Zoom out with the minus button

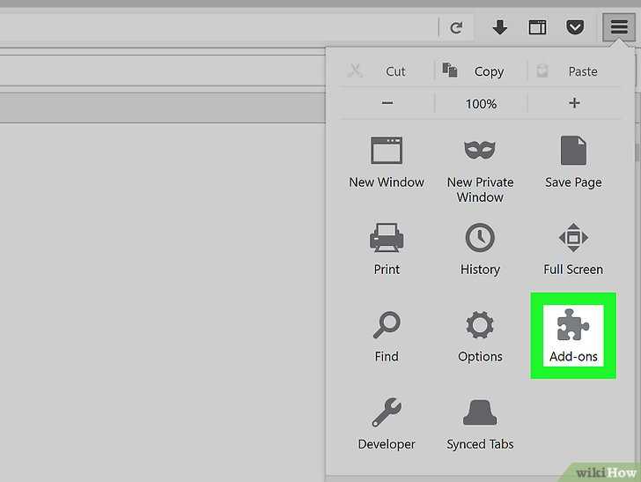(387, 103)
